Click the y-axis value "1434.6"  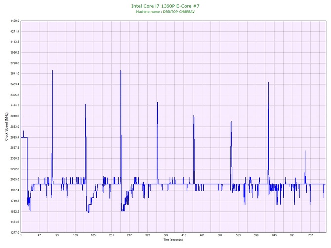[x=15, y=222]
